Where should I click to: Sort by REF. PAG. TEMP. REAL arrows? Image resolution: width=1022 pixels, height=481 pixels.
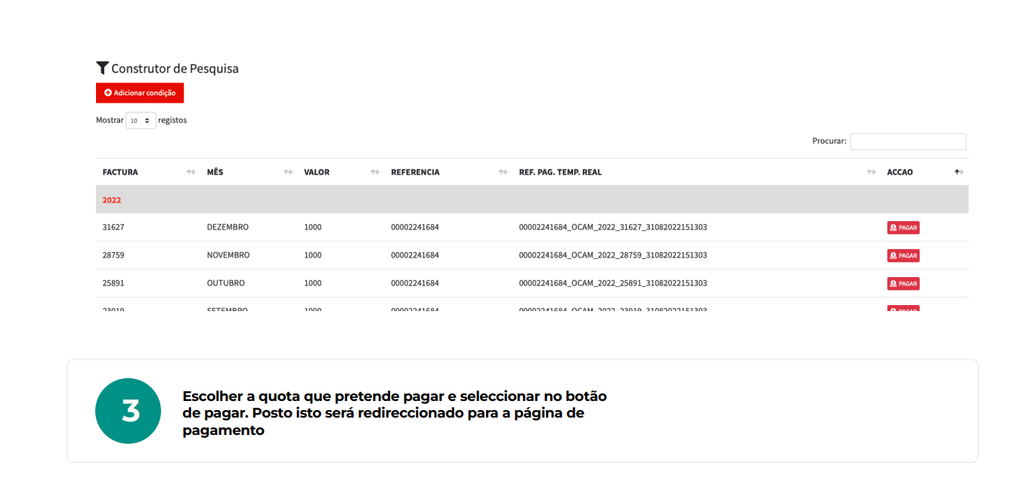click(871, 172)
